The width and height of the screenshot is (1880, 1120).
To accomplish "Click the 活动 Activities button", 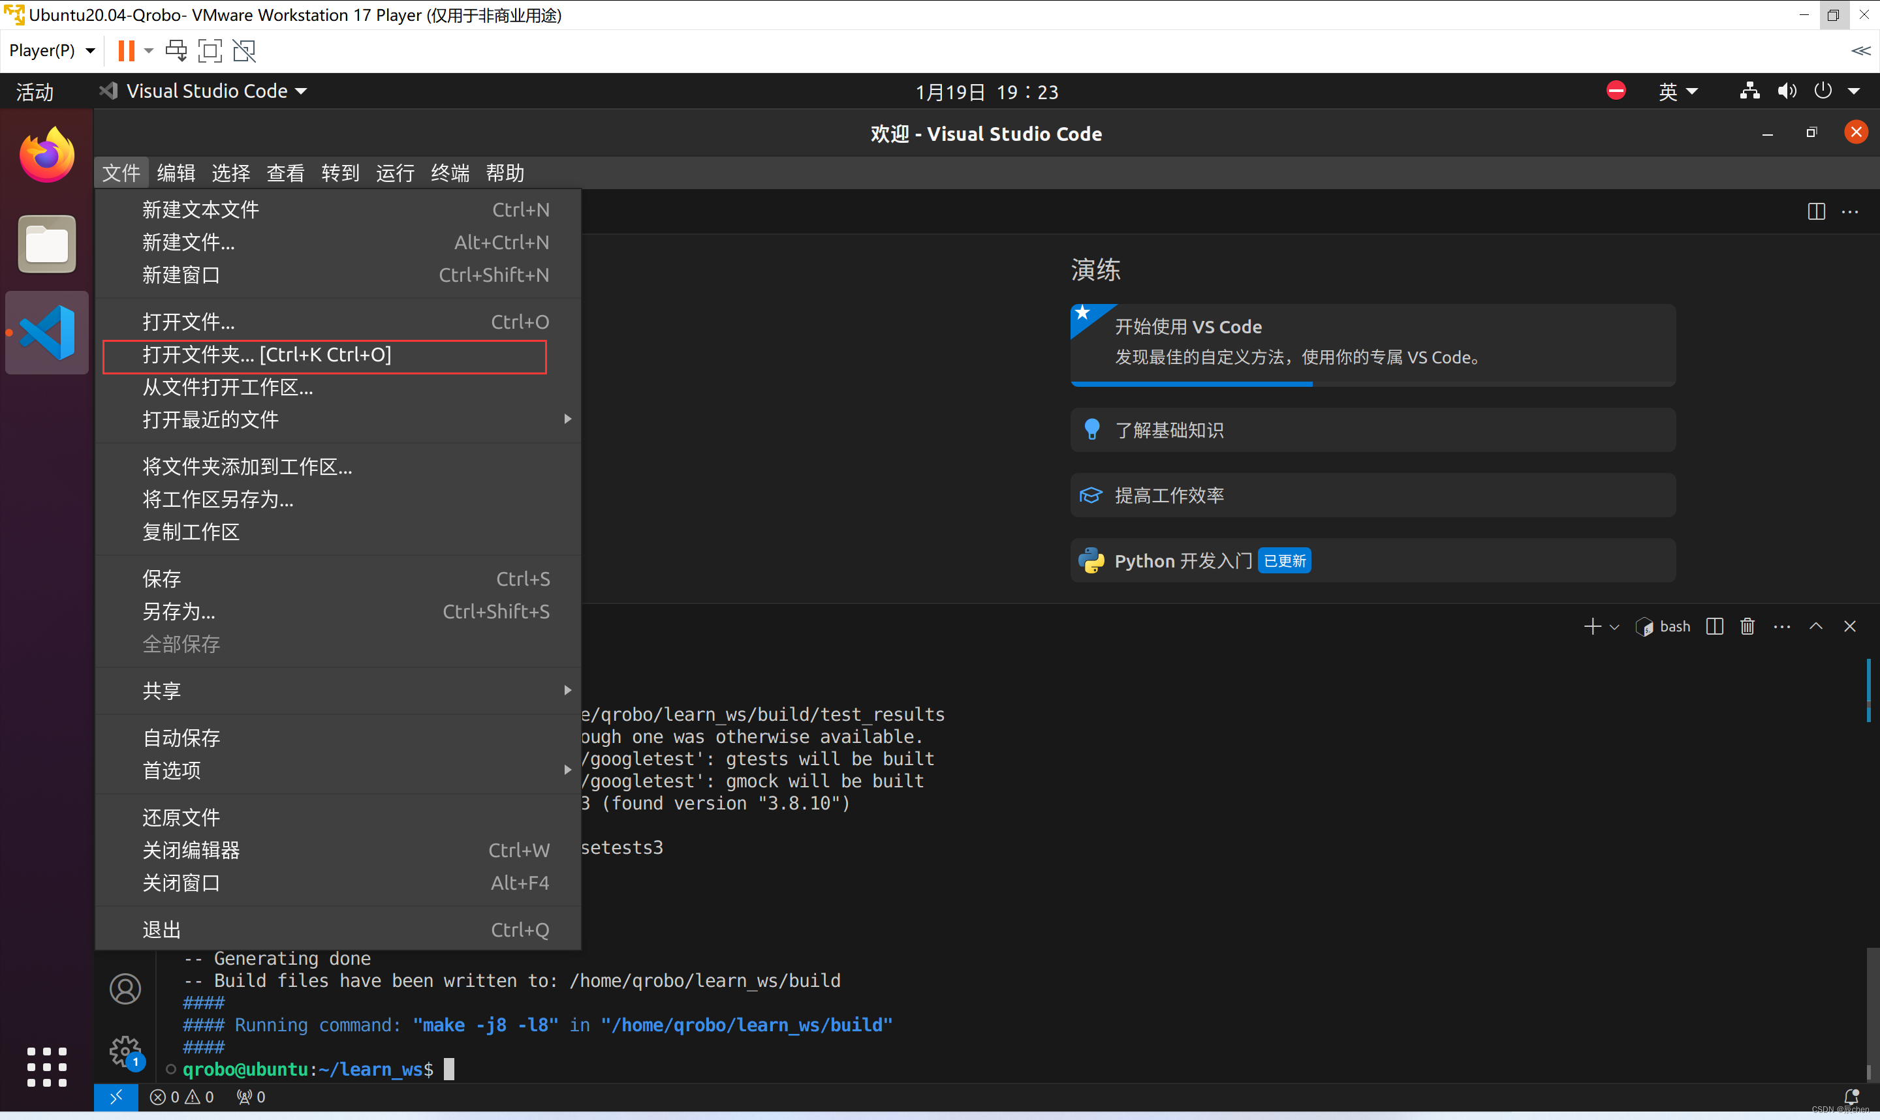I will pyautogui.click(x=35, y=91).
